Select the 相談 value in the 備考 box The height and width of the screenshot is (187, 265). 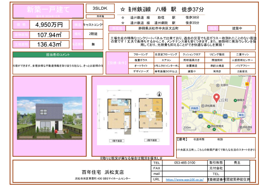(220, 139)
